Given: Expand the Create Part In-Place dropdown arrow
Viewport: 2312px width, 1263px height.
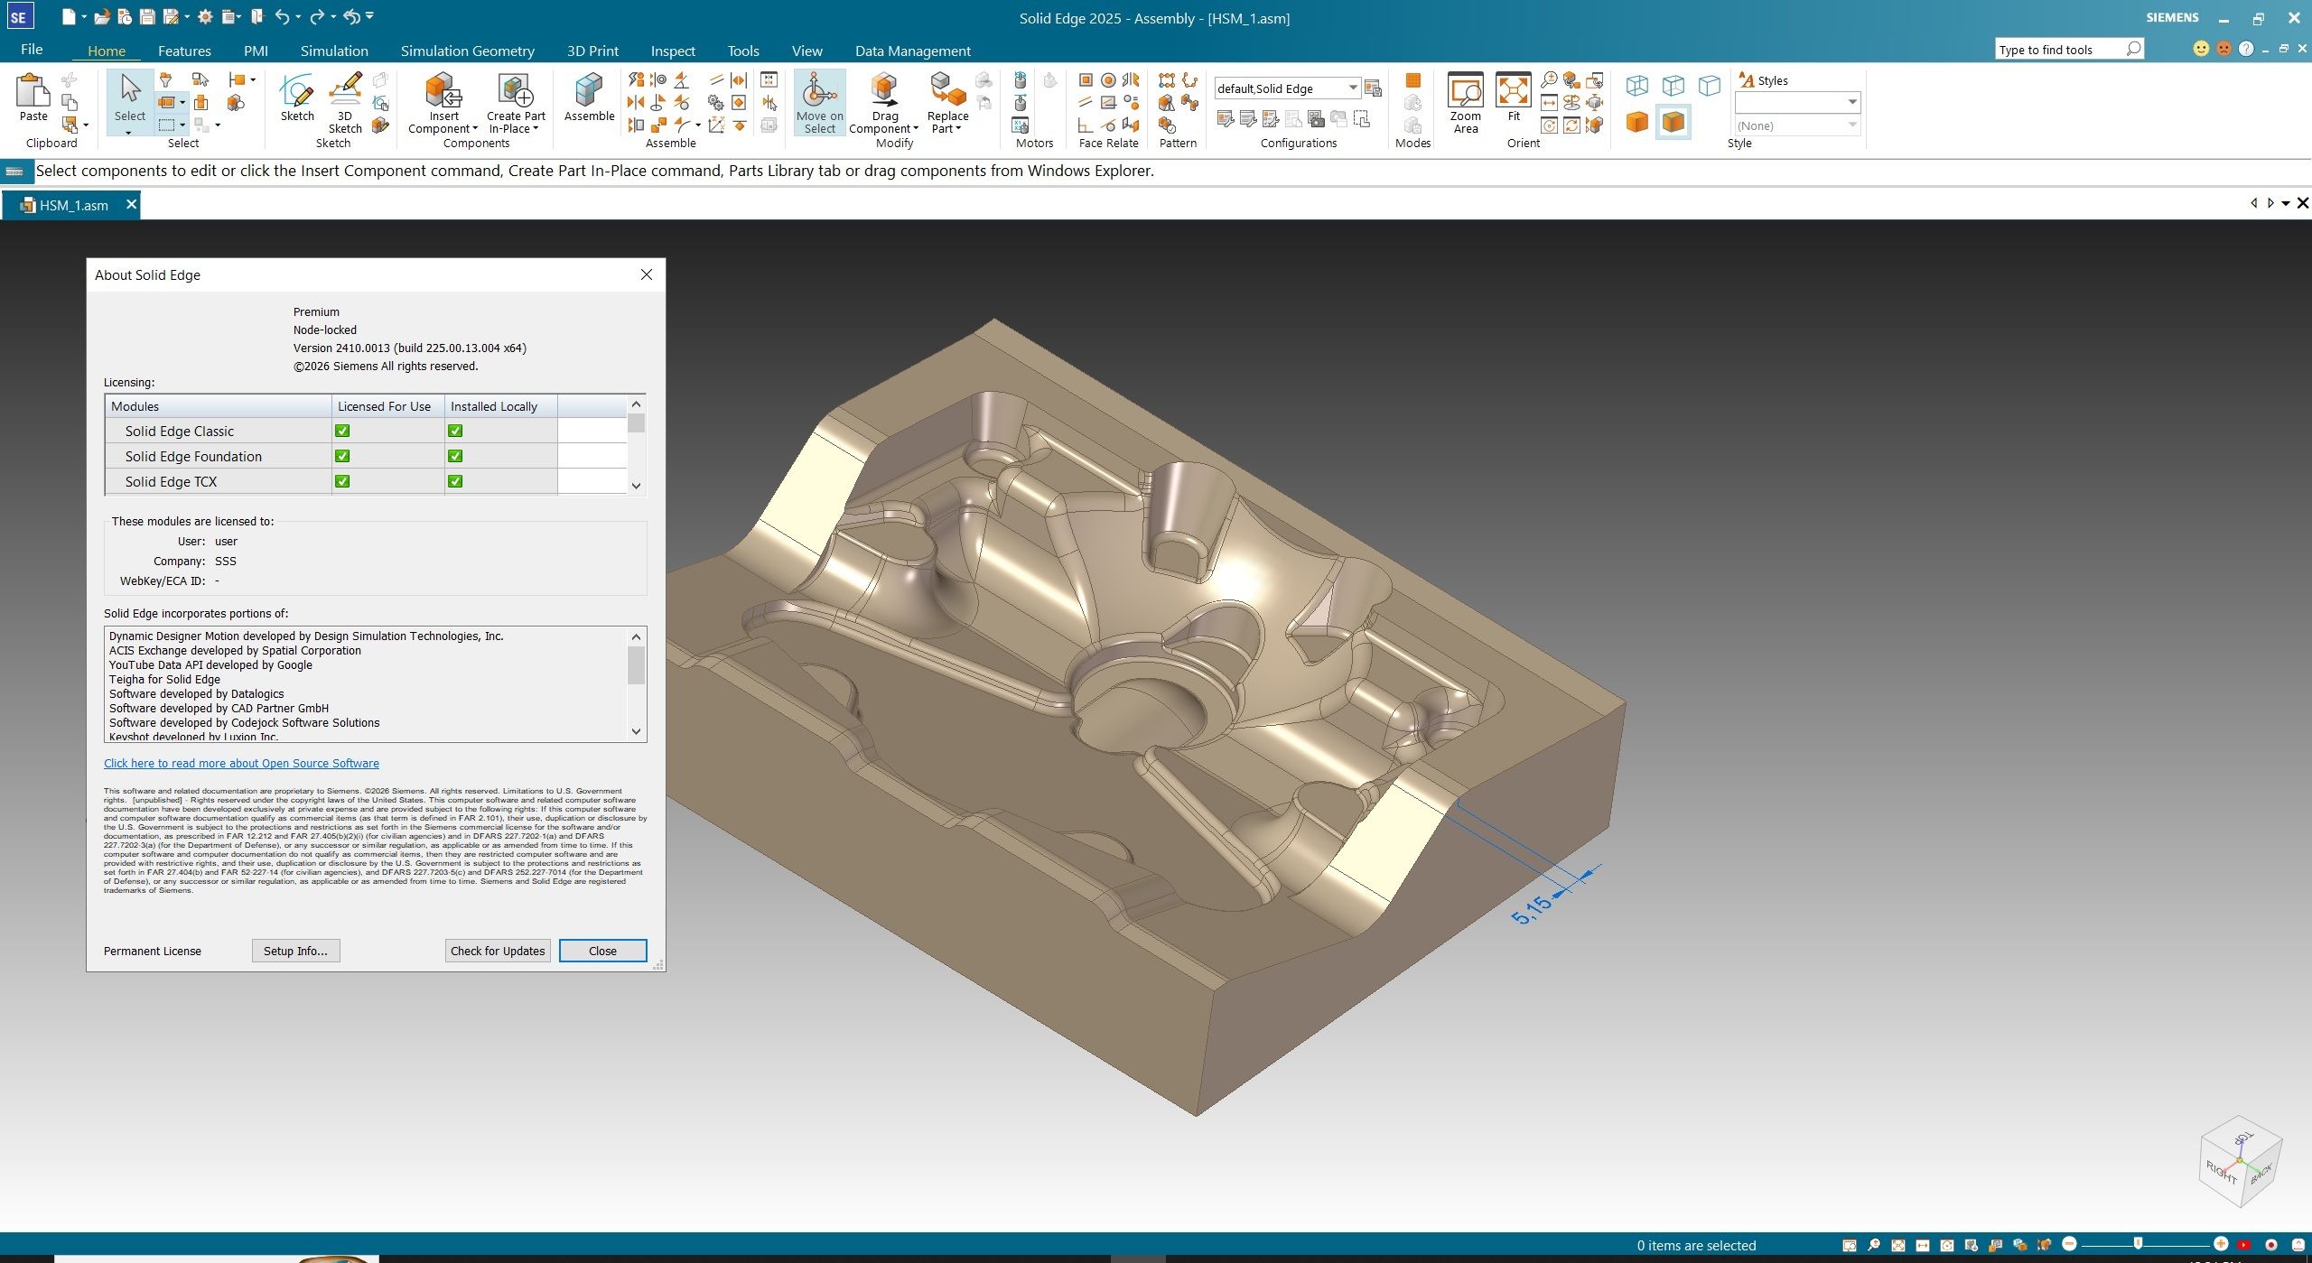Looking at the screenshot, I should [x=536, y=129].
